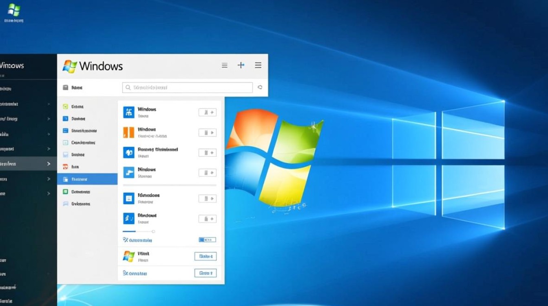
Task: Click the orange icon in the app list
Action: tap(128, 132)
